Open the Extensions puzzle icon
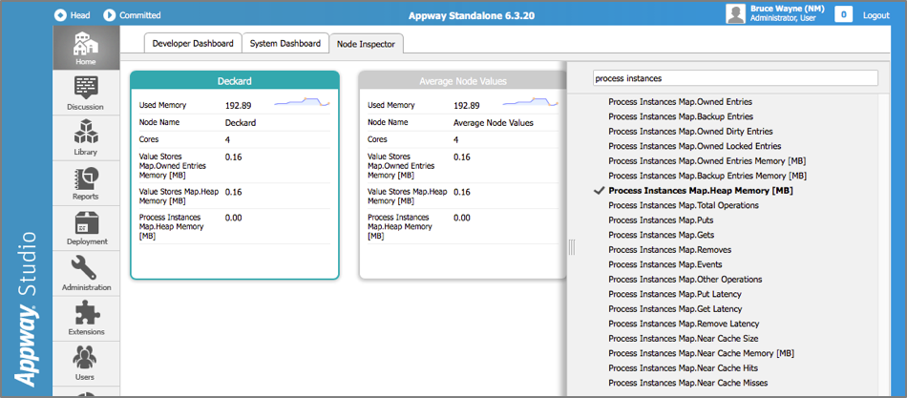Viewport: 907px width, 398px height. click(x=86, y=314)
